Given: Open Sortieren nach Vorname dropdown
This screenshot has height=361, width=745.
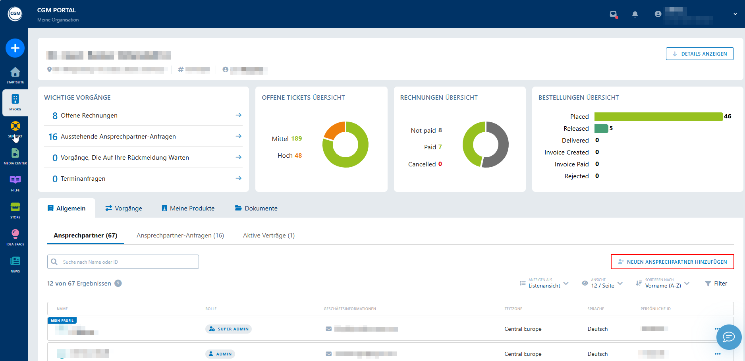Looking at the screenshot, I should [x=662, y=283].
